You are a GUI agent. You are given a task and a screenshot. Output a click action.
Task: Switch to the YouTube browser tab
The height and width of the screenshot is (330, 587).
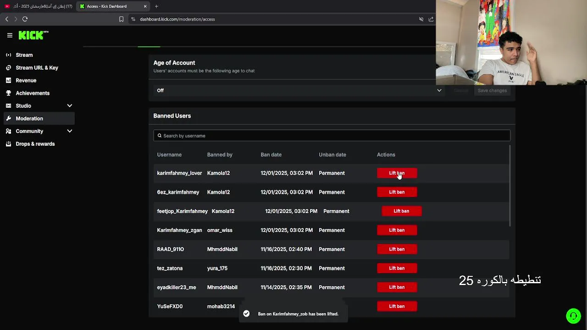(38, 6)
